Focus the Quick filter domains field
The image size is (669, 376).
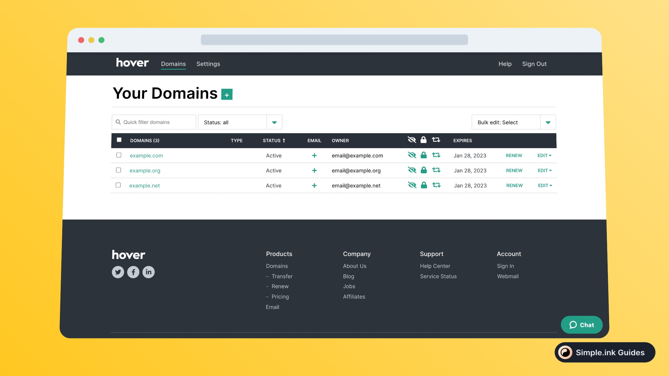click(x=154, y=122)
